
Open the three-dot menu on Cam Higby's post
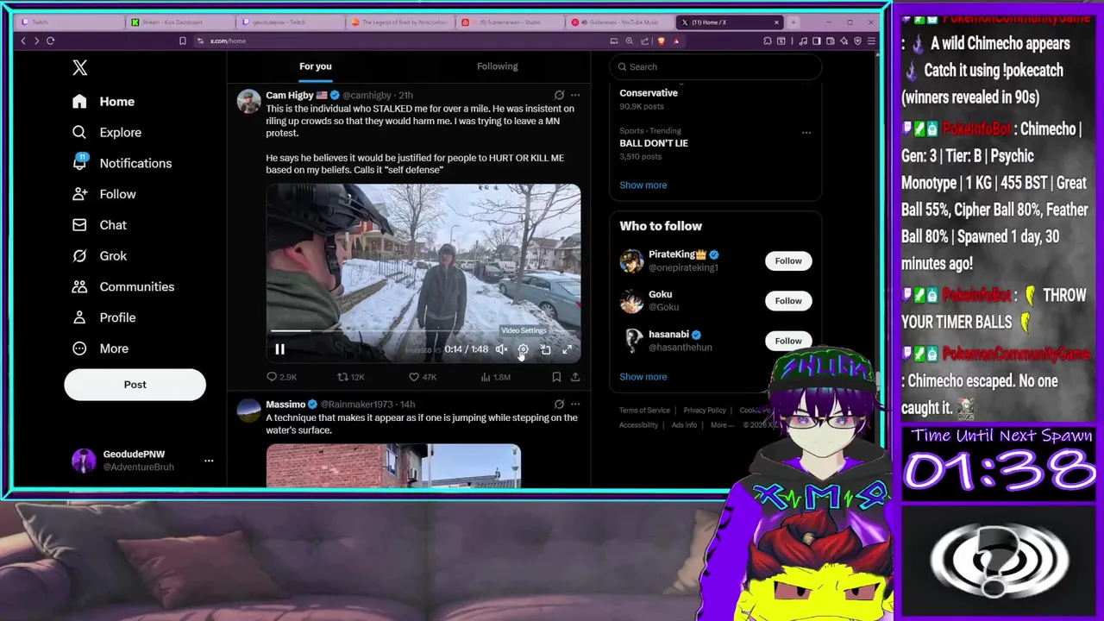(x=575, y=95)
